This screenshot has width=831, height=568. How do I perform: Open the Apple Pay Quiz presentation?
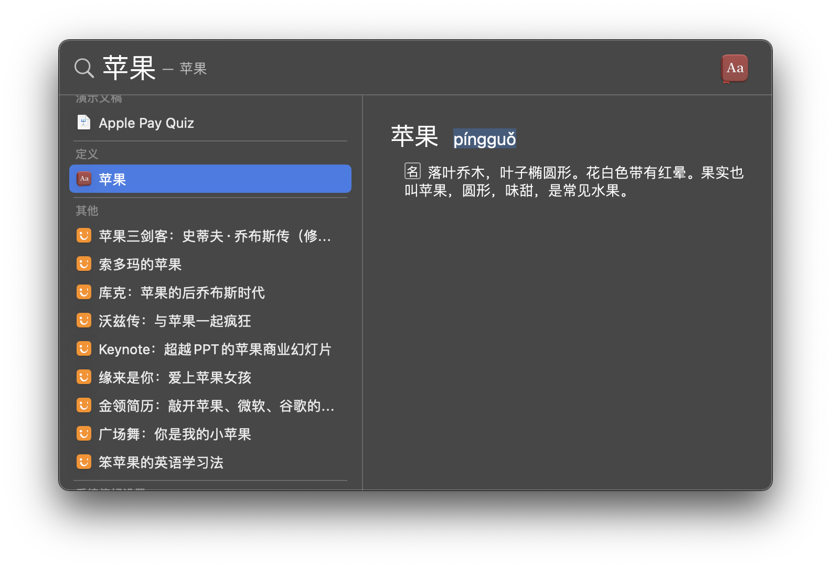[x=146, y=123]
